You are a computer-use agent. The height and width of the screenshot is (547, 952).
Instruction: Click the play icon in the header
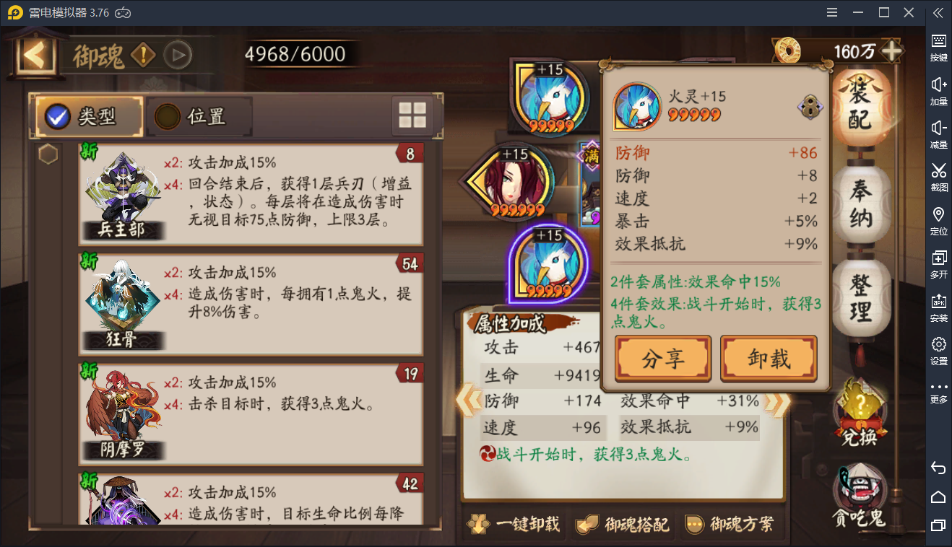[178, 54]
